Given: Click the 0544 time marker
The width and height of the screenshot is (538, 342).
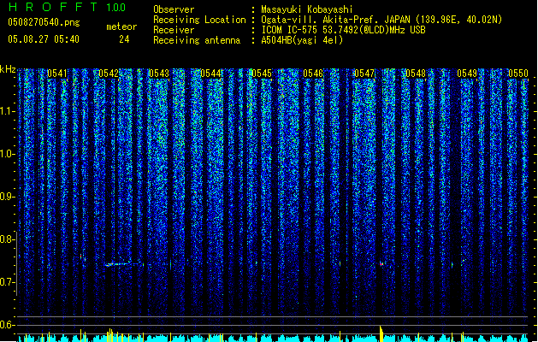Looking at the screenshot, I should coord(210,74).
